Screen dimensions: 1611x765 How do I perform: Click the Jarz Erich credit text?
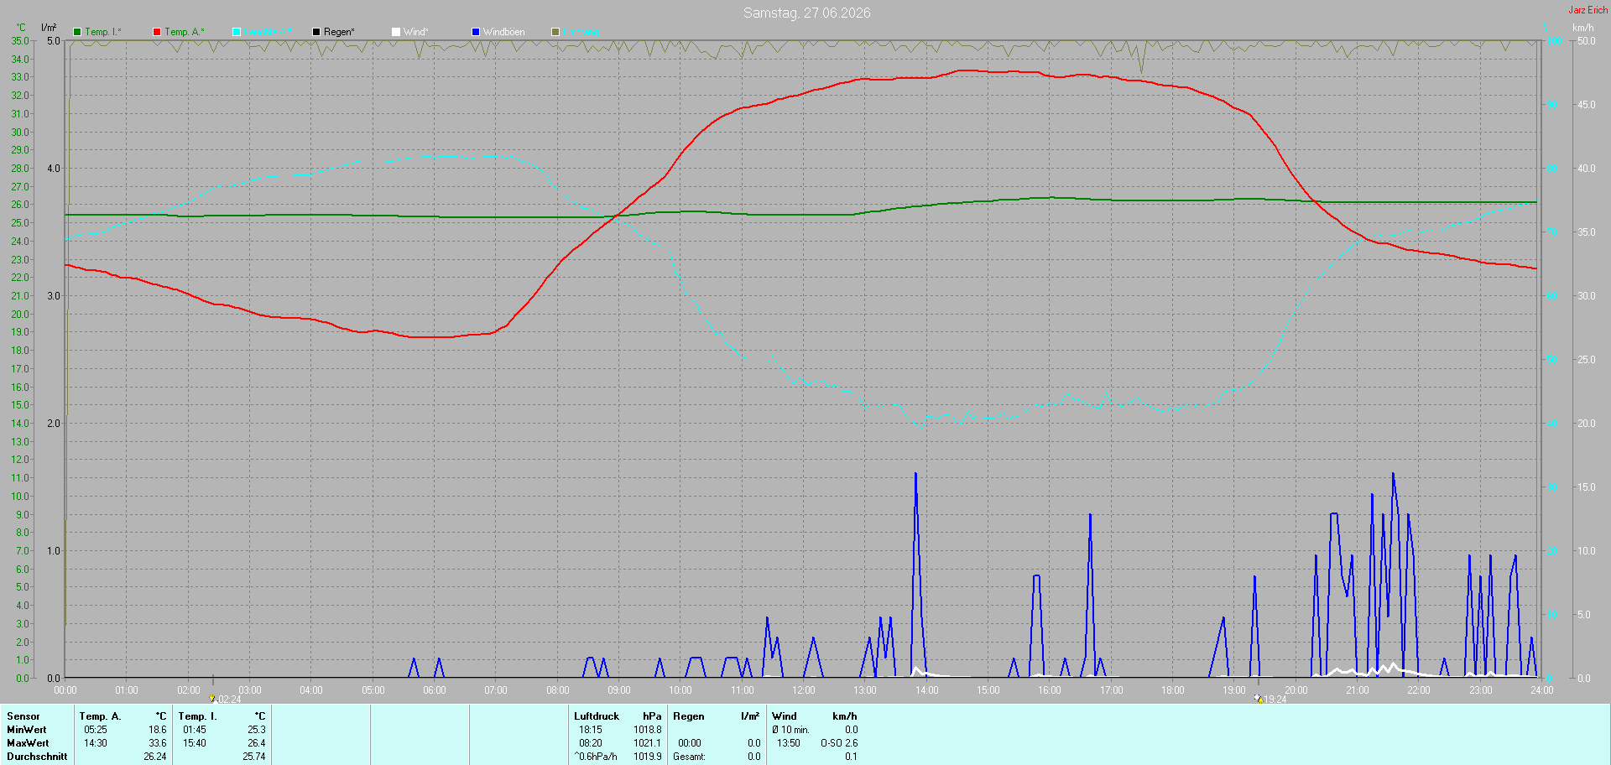tap(1588, 10)
